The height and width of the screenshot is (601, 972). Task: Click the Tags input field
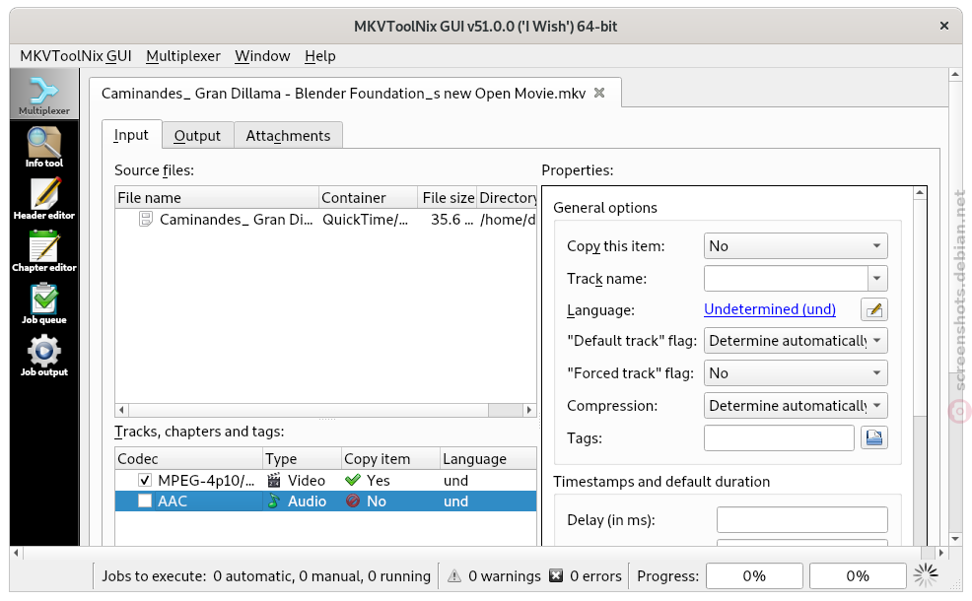(779, 438)
